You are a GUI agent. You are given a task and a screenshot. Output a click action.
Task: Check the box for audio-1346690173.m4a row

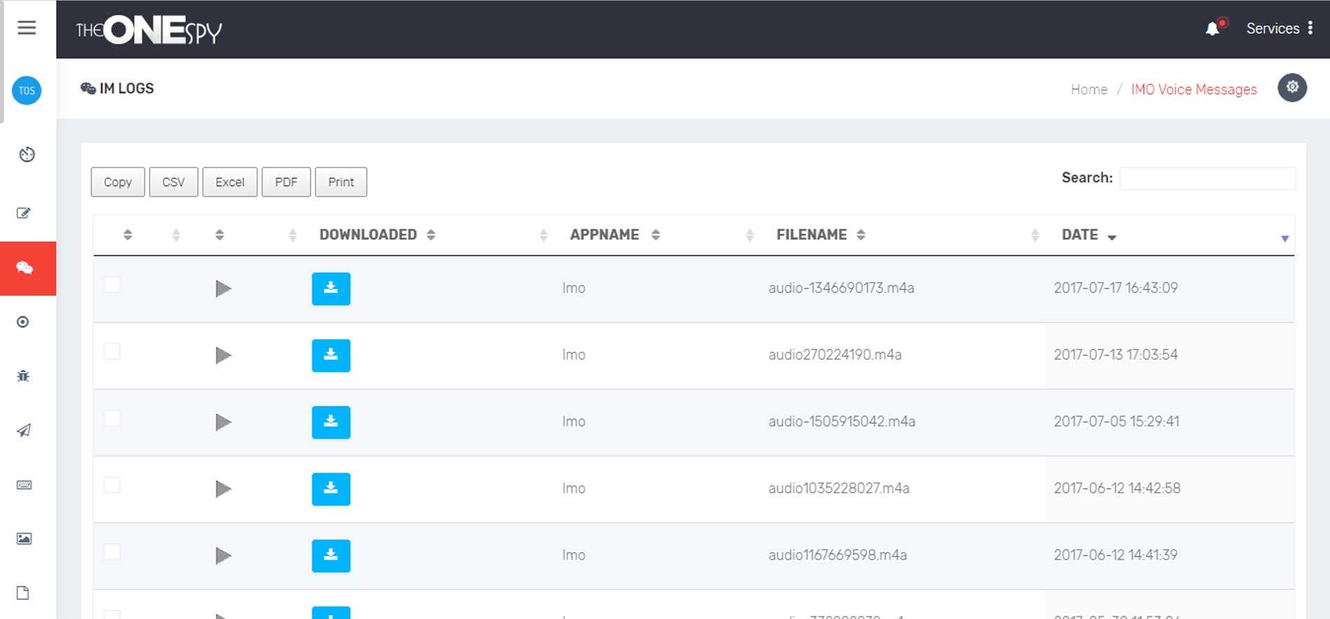(x=112, y=285)
